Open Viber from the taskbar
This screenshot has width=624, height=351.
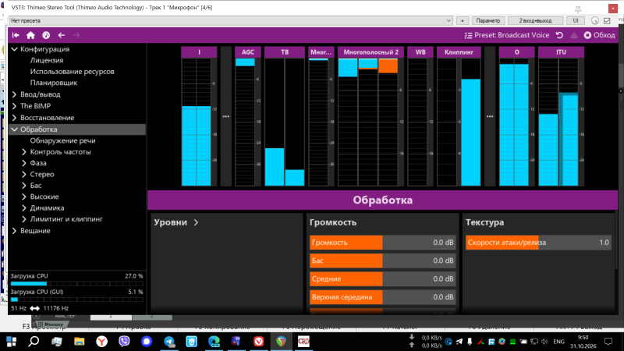tap(124, 342)
